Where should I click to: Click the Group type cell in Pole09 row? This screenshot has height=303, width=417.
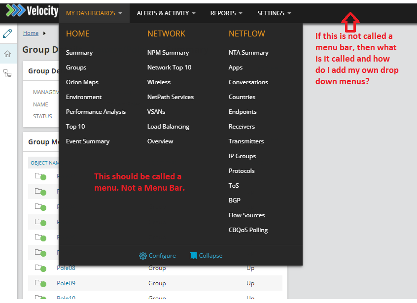[157, 283]
